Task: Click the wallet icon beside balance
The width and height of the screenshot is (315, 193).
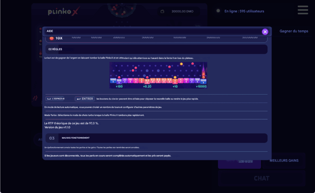Action: 162,11
